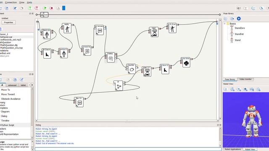Image resolution: width=269 pixels, height=151 pixels.
Task: Collapse the Basics folder in Pose library
Action: pyautogui.click(x=224, y=23)
